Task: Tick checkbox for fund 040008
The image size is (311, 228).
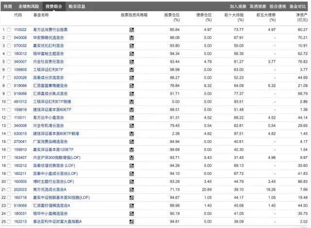Action: point(9,38)
